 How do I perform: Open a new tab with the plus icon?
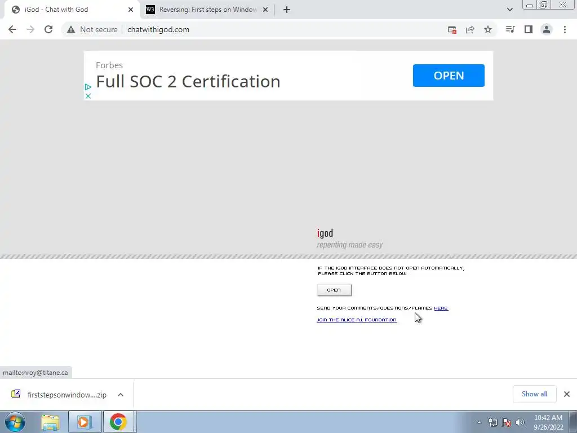(287, 10)
